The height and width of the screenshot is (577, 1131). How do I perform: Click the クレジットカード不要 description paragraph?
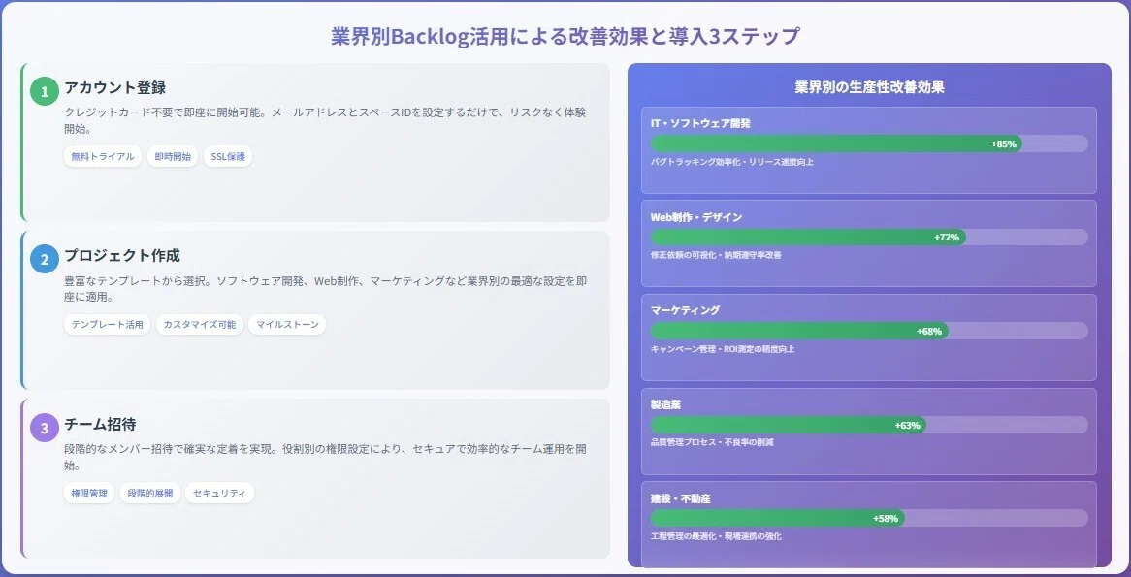[325, 120]
